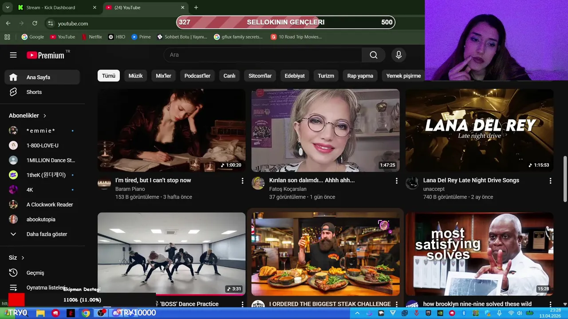Open Oynatma listeleri playlists
This screenshot has height=319, width=568.
(43, 288)
